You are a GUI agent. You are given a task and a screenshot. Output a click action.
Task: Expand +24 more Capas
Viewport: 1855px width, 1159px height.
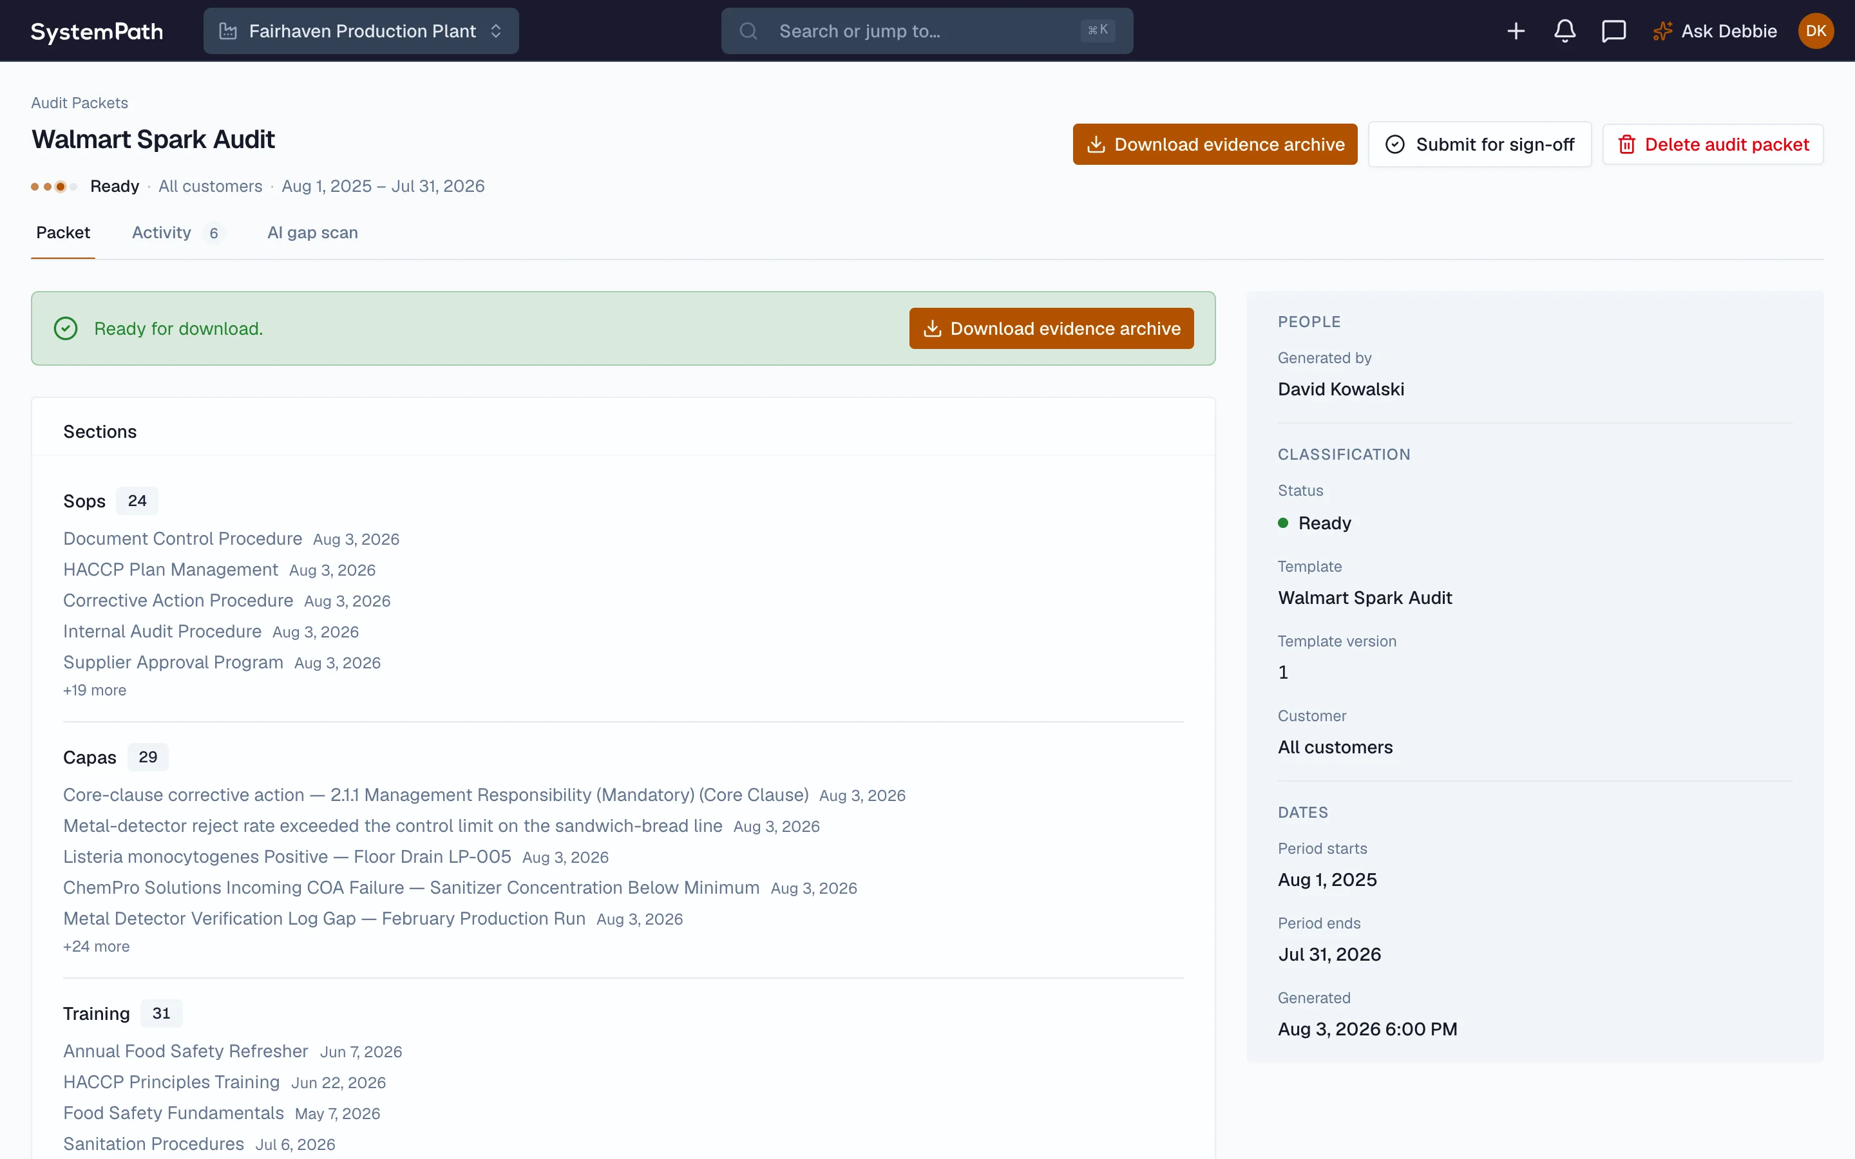click(x=96, y=947)
